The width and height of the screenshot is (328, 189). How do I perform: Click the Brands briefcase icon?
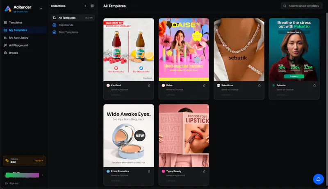pos(5,53)
